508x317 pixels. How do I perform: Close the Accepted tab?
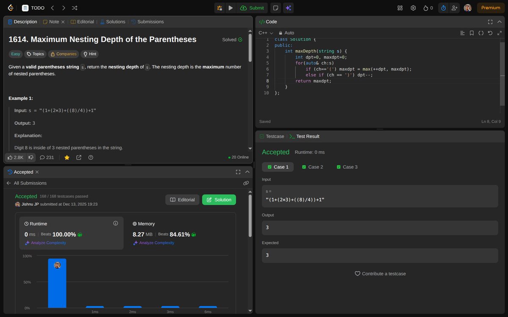pos(37,172)
